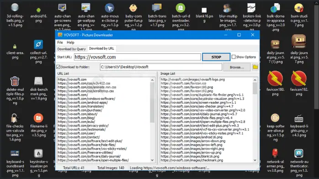Image resolution: width=319 pixels, height=179 pixels.
Task: Uncheck the Download to Folder checkbox
Action: click(58, 67)
